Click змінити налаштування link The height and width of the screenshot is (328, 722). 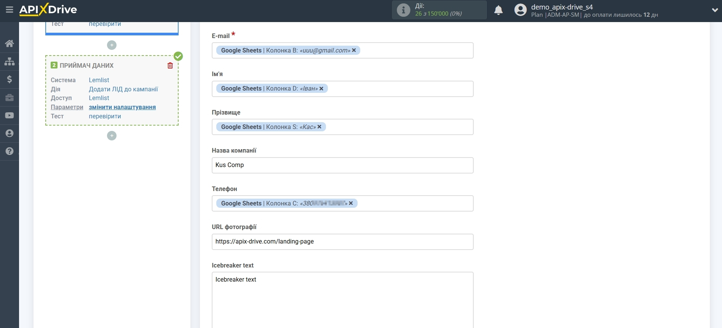(122, 107)
